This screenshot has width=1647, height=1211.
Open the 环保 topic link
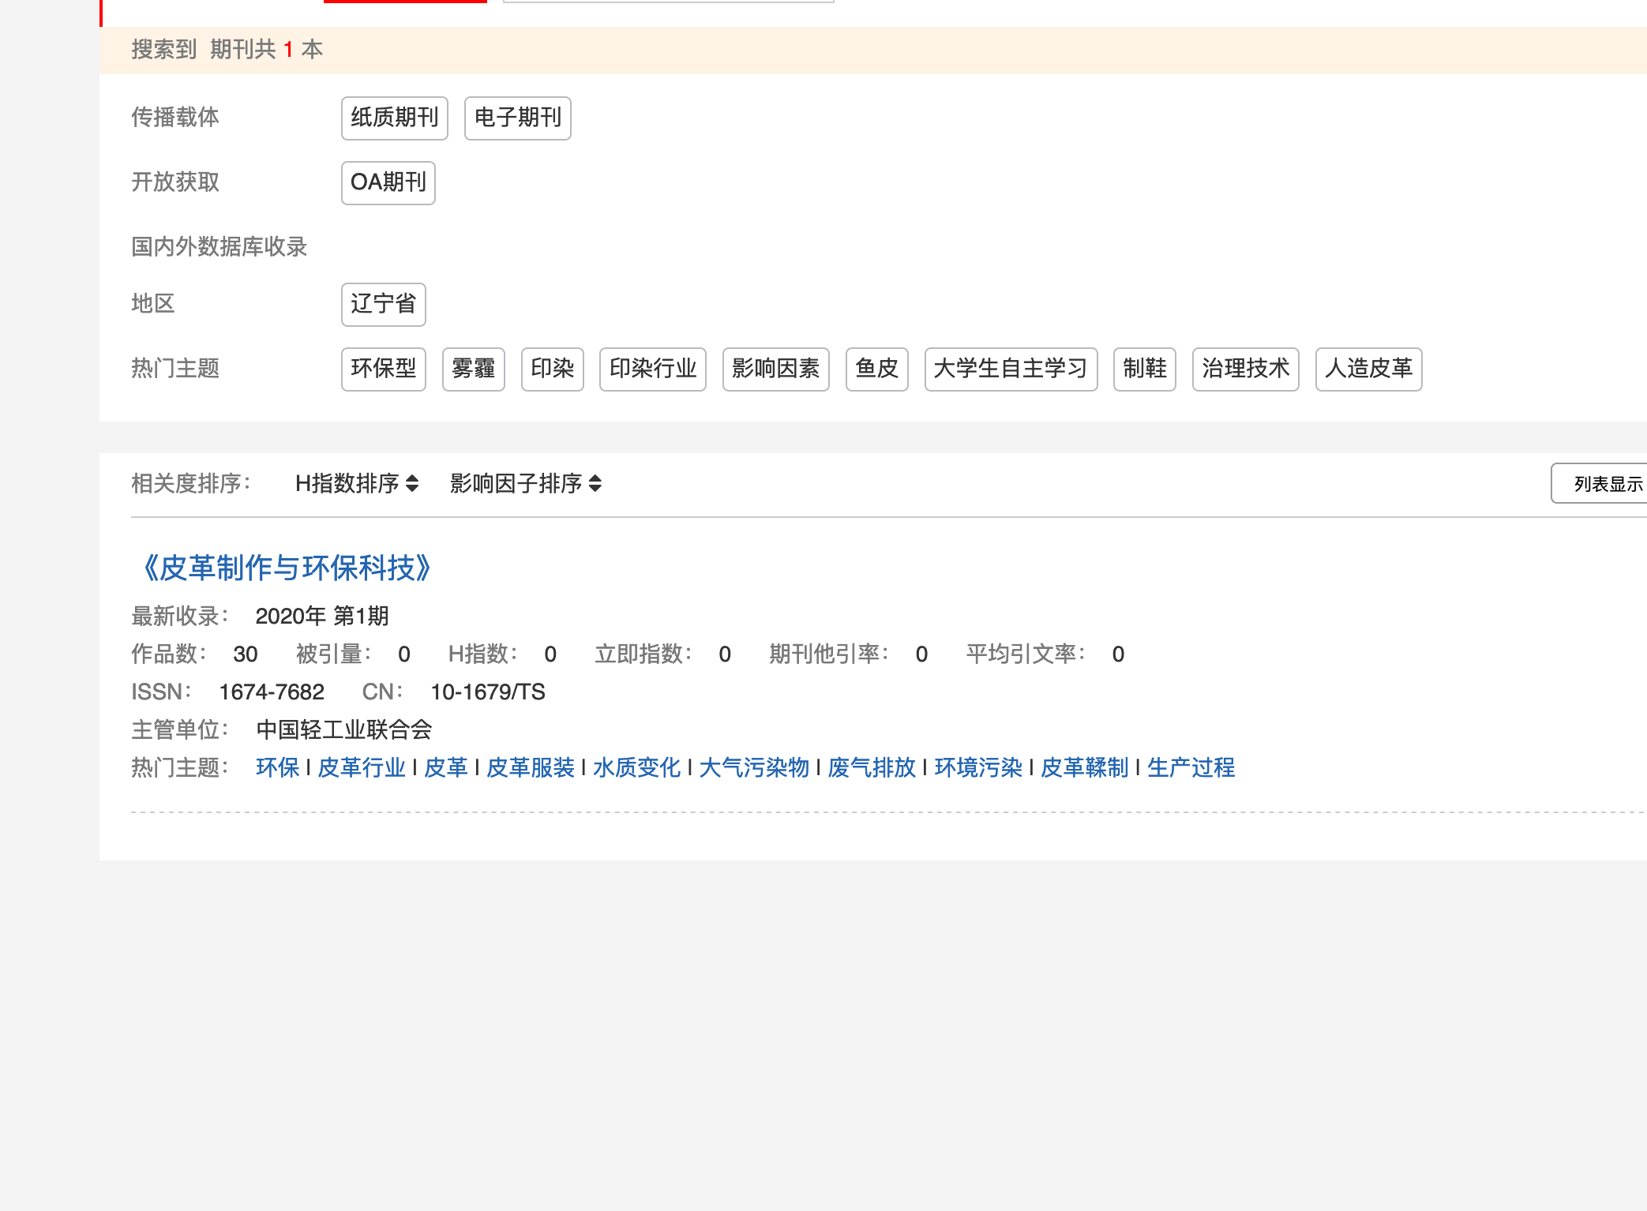[x=278, y=767]
